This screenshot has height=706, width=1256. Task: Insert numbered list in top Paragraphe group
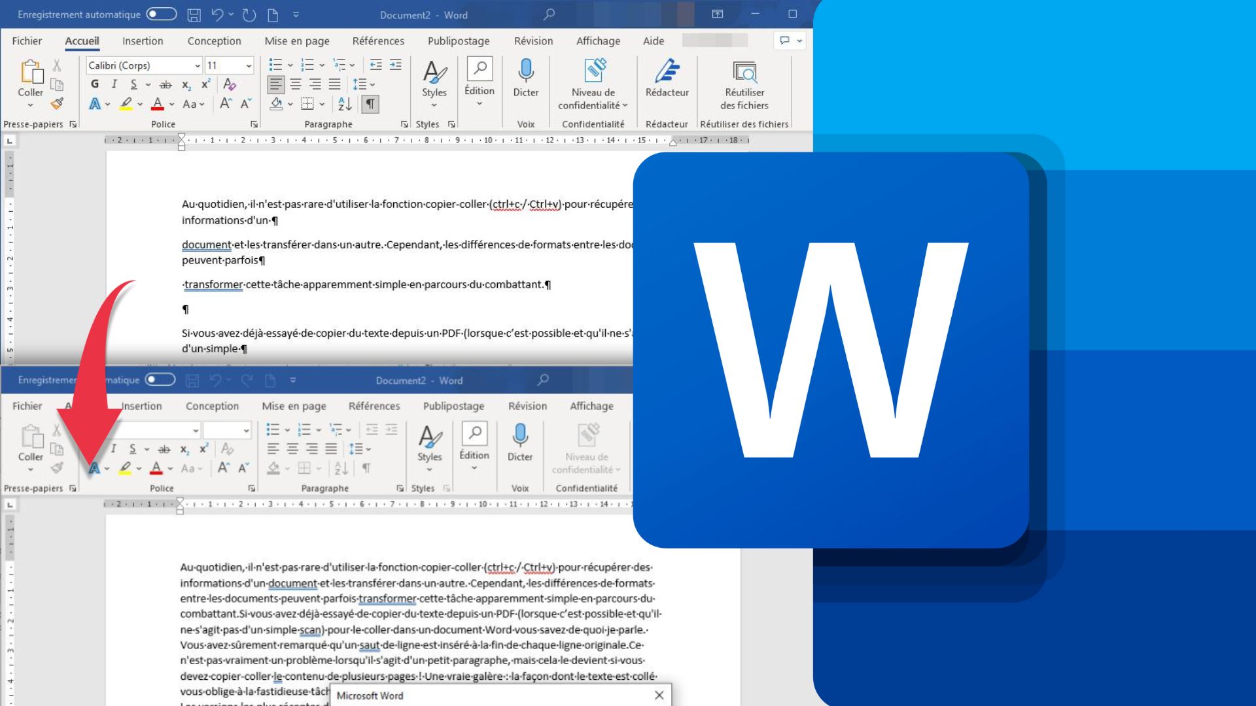tap(307, 65)
